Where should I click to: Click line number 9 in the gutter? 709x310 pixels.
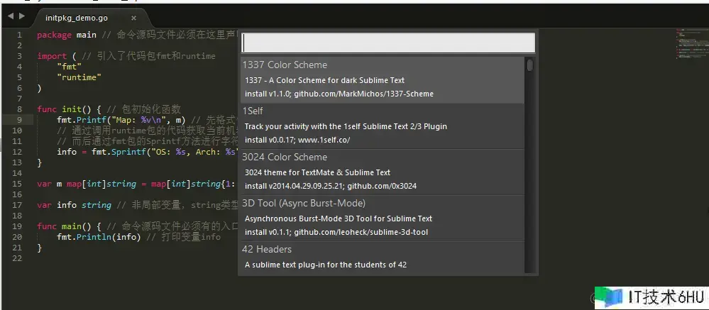(x=19, y=120)
